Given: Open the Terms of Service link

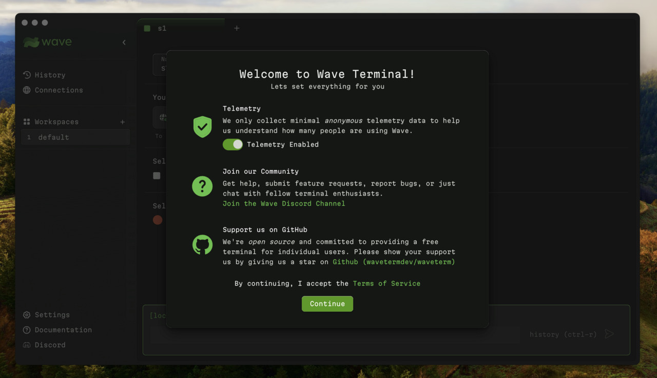Looking at the screenshot, I should coord(387,283).
